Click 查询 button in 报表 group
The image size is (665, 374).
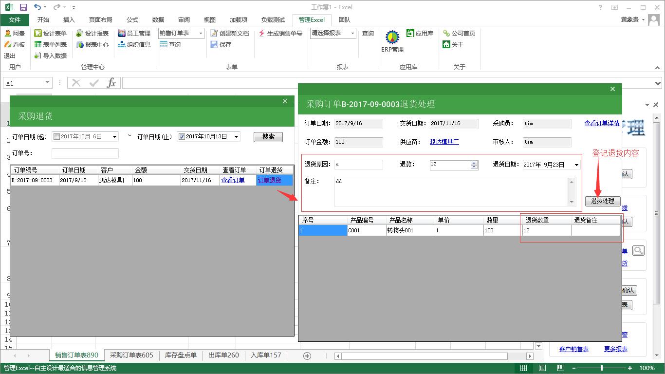tap(368, 33)
